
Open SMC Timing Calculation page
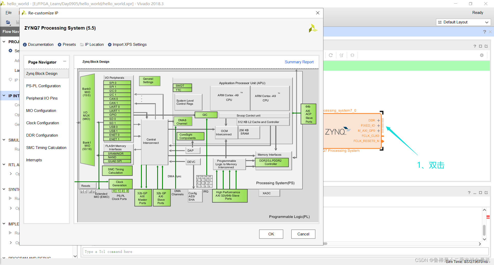[x=47, y=148]
